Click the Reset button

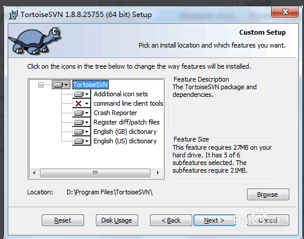tap(63, 220)
